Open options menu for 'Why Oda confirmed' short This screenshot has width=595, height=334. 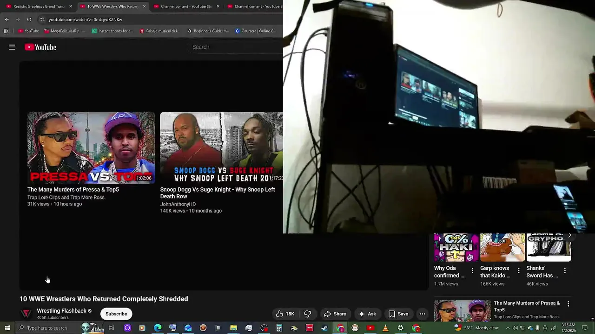point(473,270)
